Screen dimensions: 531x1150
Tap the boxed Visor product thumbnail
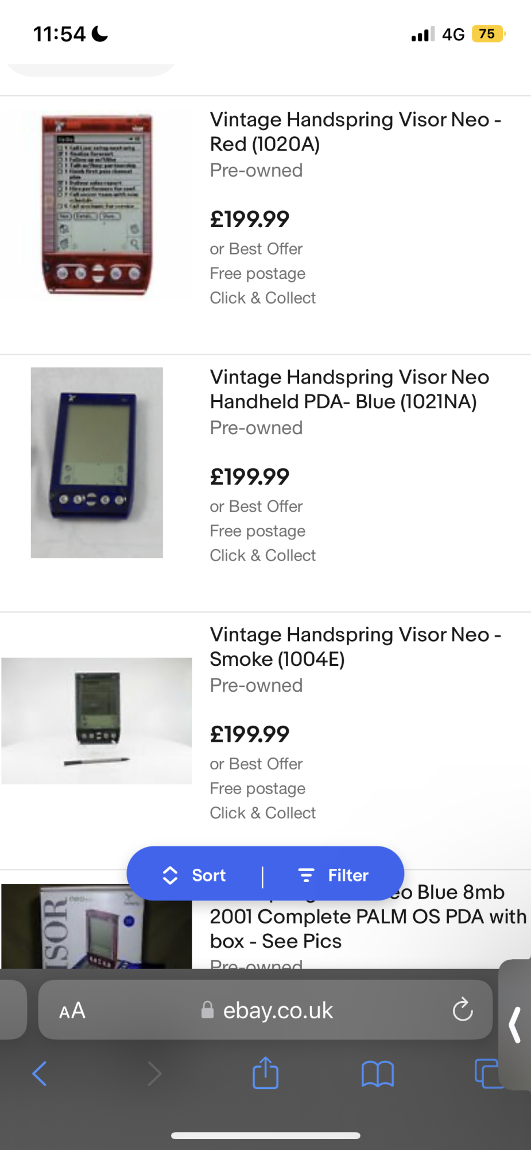pos(96,927)
